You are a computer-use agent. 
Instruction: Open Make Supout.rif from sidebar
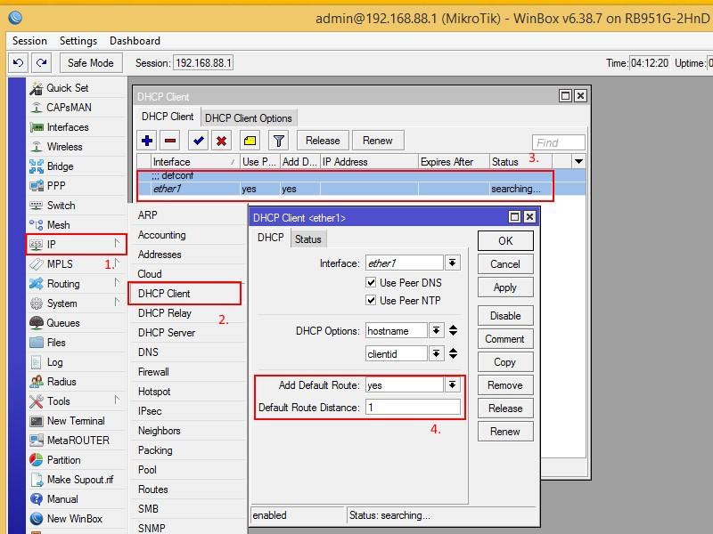80,480
